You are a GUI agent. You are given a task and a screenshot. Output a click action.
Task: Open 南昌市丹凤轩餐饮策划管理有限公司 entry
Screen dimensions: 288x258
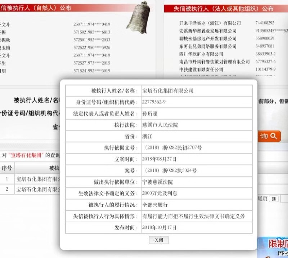coord(214,62)
